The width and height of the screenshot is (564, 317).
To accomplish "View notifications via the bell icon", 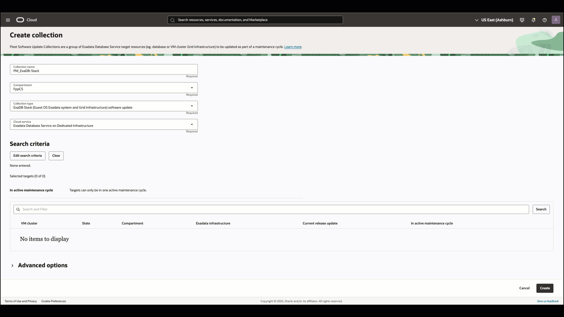I will 533,20.
